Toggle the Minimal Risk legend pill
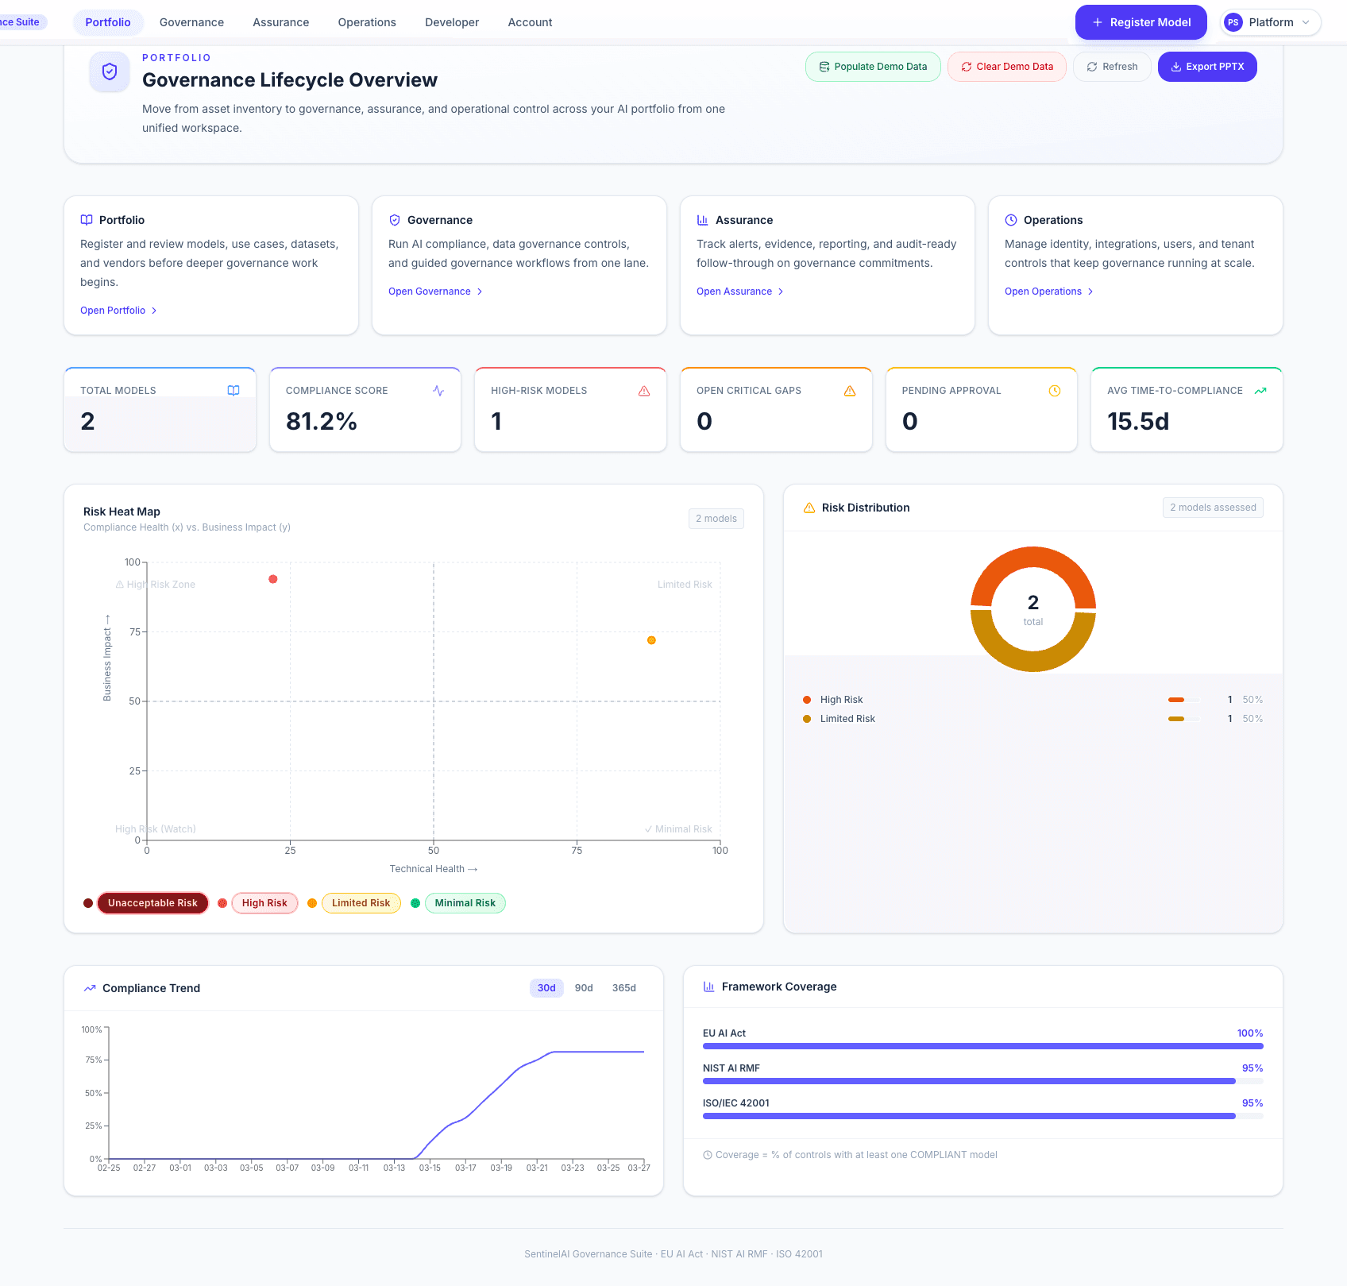 point(465,903)
